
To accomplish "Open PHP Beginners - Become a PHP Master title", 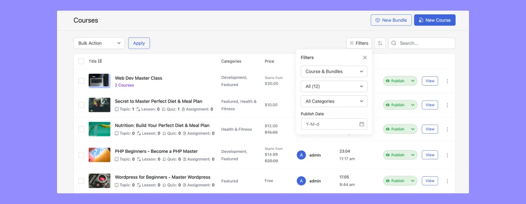I will tap(156, 151).
